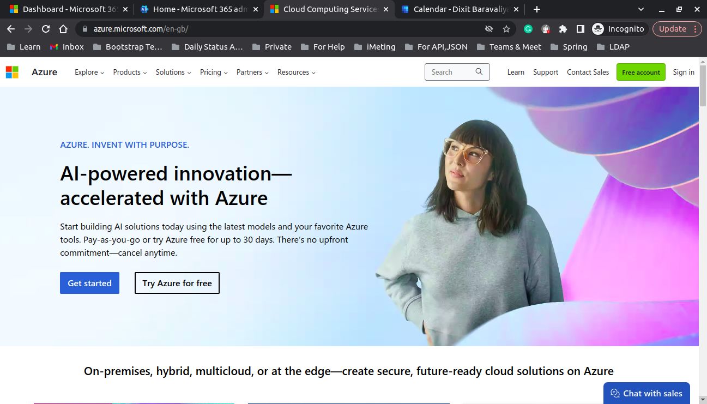
Task: Expand the Resources menu
Action: pos(297,72)
